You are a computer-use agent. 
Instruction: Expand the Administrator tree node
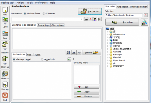click(x=108, y=34)
